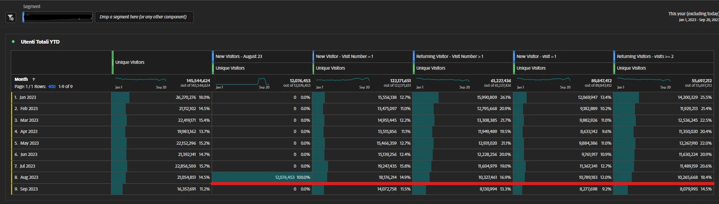719x204 pixels.
Task: Click the Aug 2023 cell 21,054,851
Action: 161,177
